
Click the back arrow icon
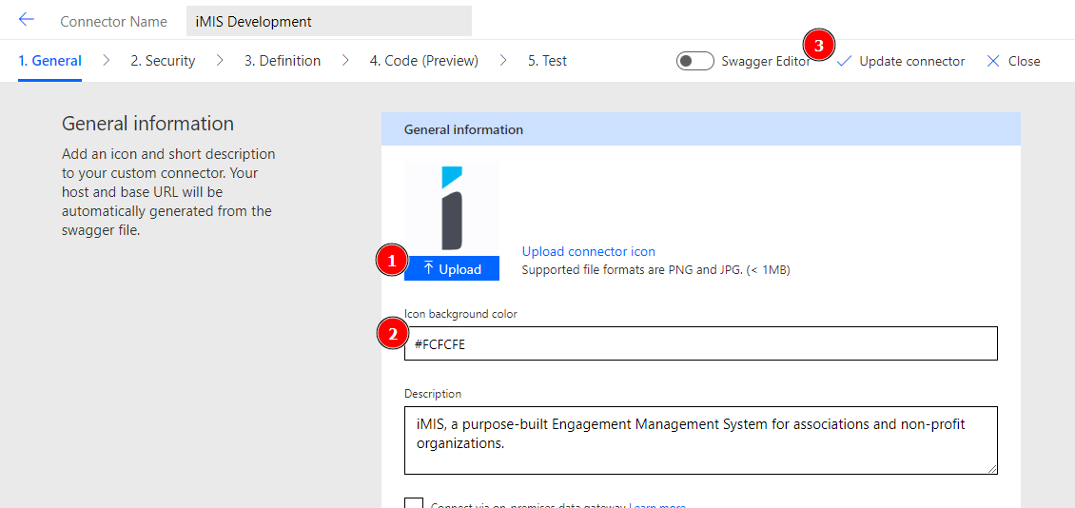(26, 20)
